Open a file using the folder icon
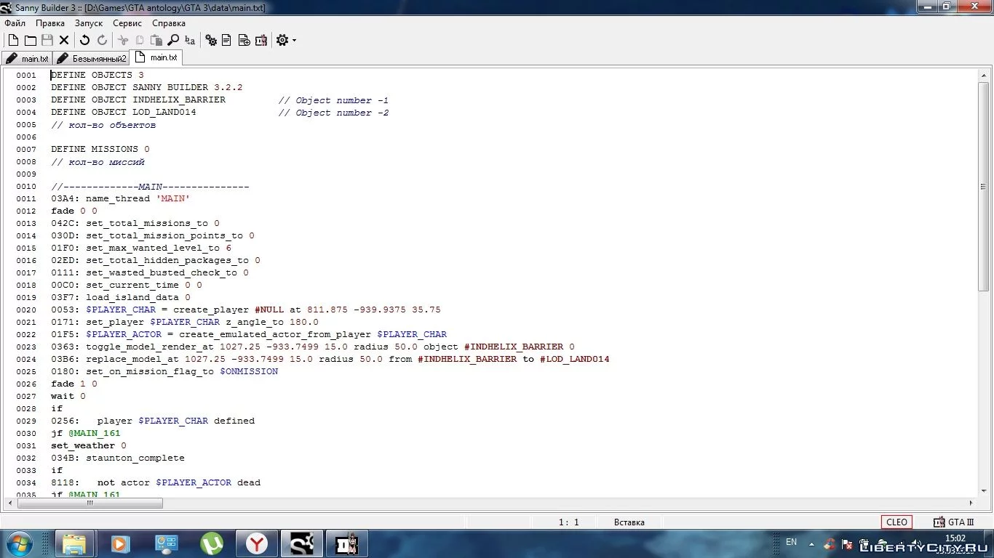 [30, 41]
